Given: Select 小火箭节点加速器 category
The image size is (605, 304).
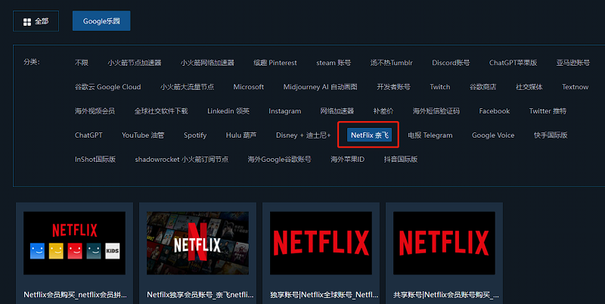Looking at the screenshot, I should (x=135, y=63).
